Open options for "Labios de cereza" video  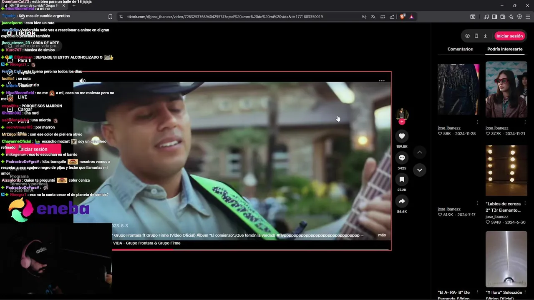(x=525, y=203)
